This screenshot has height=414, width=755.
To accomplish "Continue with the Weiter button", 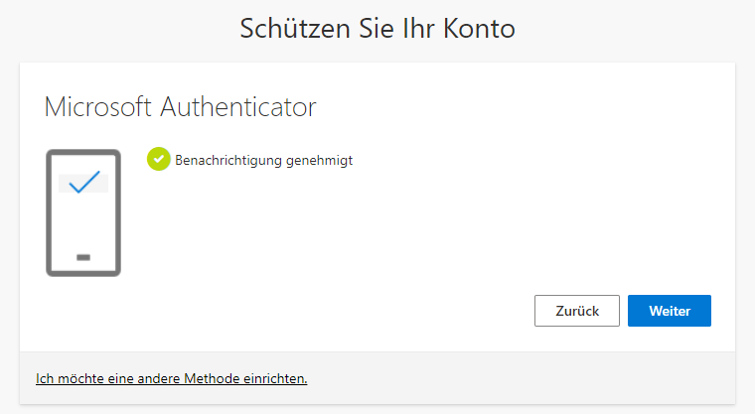I will [669, 311].
